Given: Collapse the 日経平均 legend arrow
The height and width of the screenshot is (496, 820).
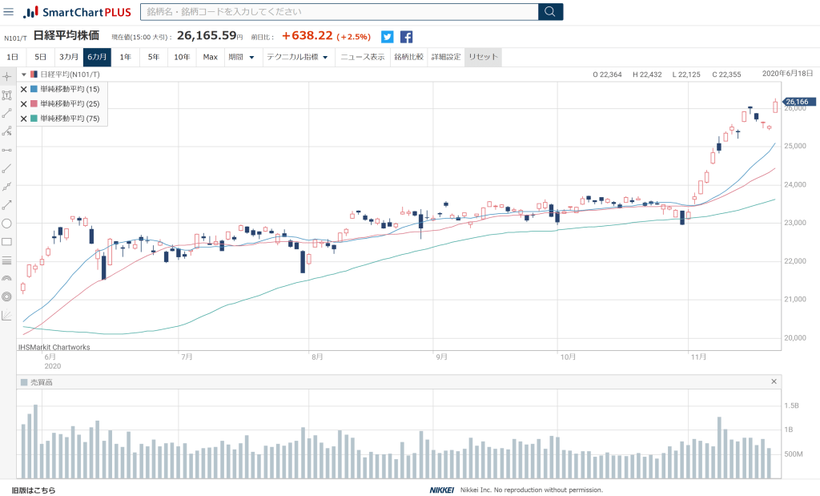Looking at the screenshot, I should click(24, 75).
